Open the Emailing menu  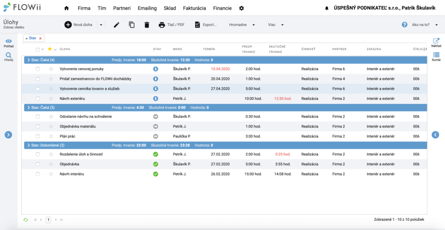(147, 8)
